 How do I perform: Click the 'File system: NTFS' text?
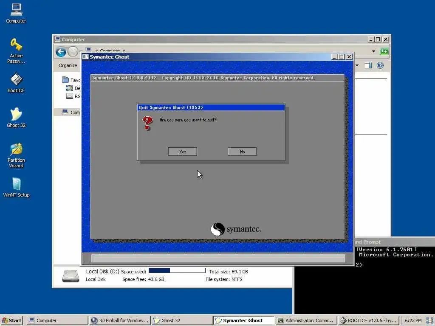224,279
